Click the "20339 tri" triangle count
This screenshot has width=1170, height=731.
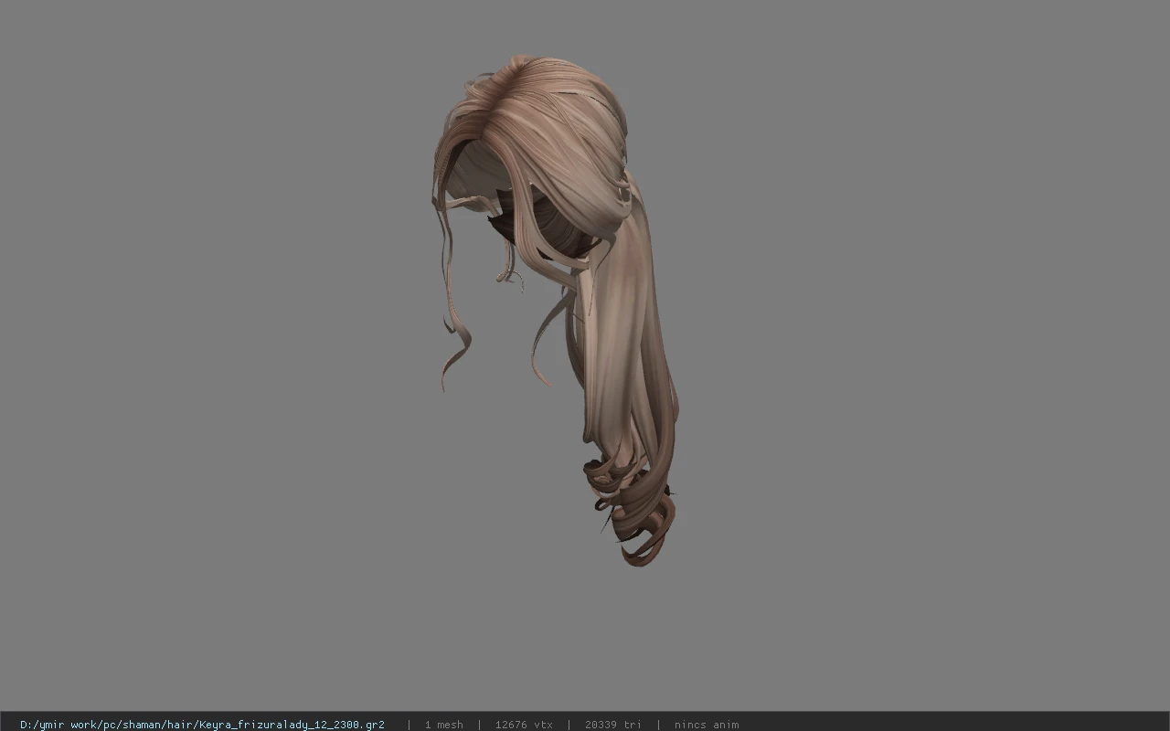point(612,725)
